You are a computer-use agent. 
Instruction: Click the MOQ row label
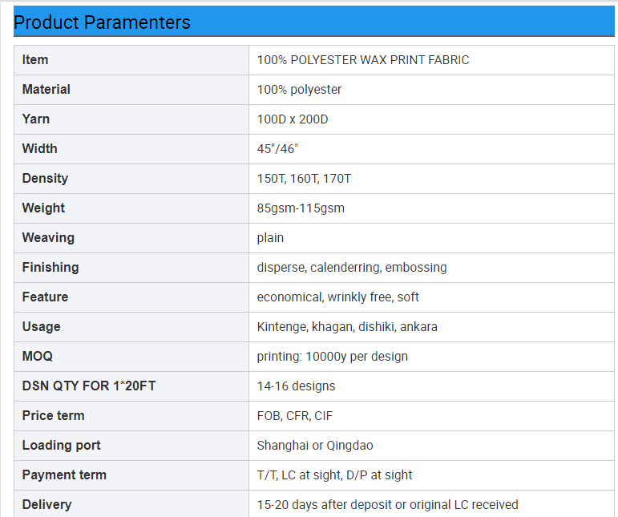[38, 357]
